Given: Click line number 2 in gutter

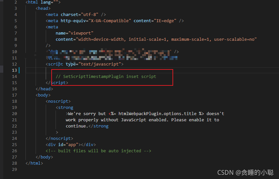Looking at the screenshot, I should (x=16, y=2).
